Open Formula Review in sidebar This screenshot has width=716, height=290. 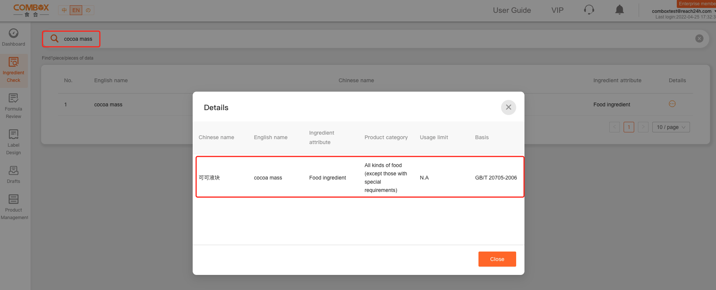14,106
